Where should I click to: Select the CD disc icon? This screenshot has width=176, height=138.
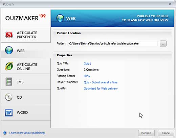tap(9, 97)
